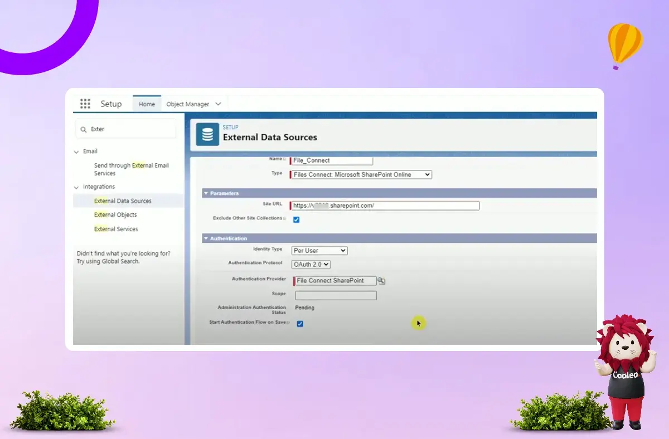Switch to the Home tab
The height and width of the screenshot is (439, 669).
coord(147,104)
